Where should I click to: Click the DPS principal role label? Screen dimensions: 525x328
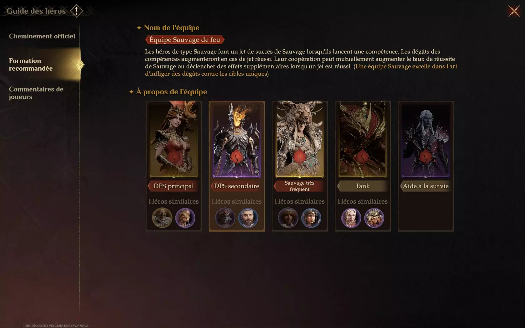pyautogui.click(x=173, y=186)
